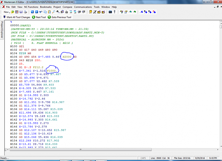Click the black console window icon
222x161 pixels.
[x=110, y=12]
